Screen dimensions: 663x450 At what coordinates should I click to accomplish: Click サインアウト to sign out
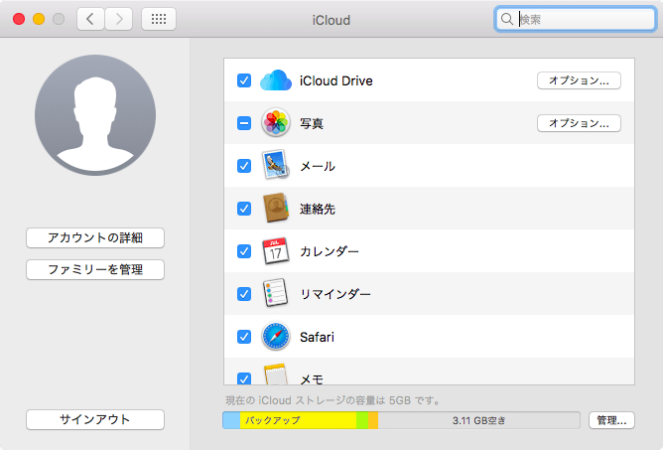(x=95, y=419)
